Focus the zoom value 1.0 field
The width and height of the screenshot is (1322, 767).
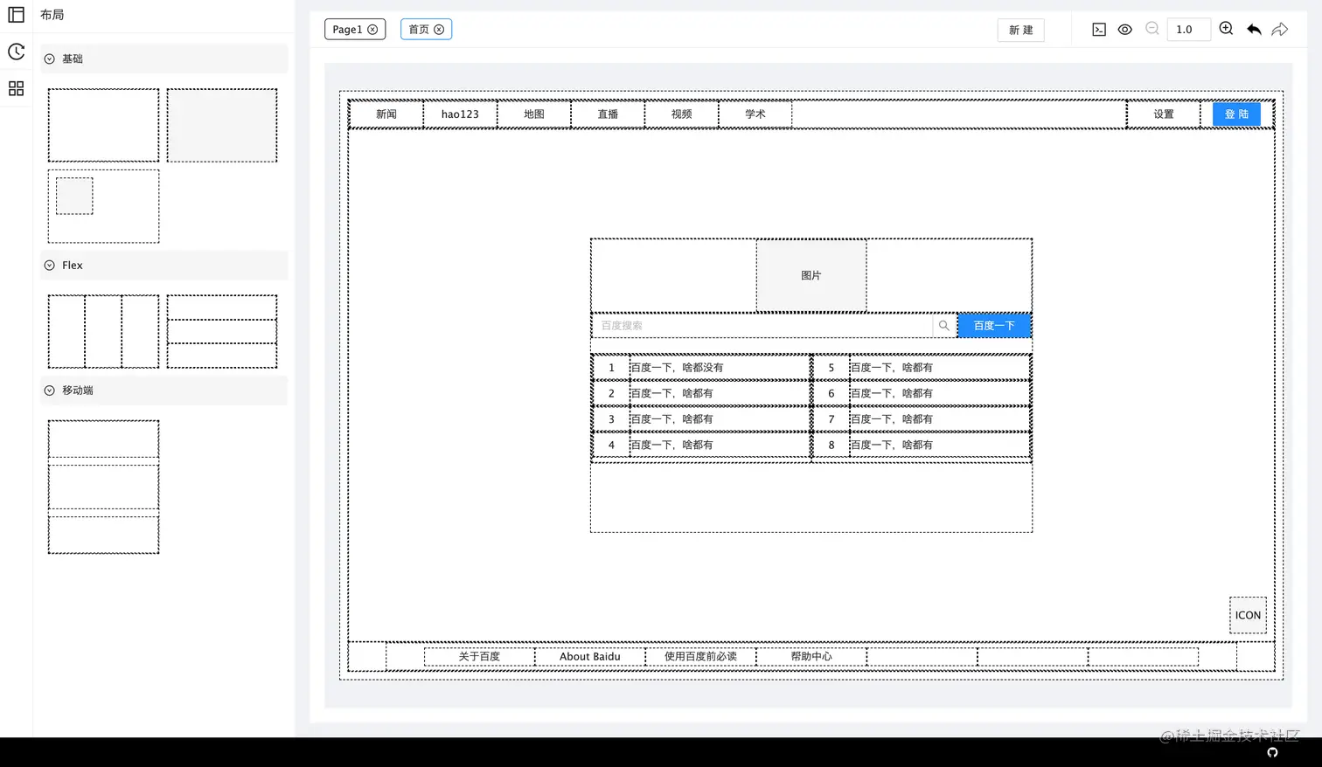(1188, 30)
